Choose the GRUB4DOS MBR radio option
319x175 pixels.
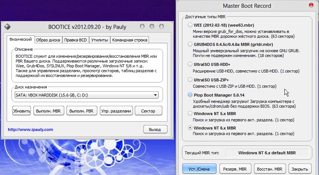click(191, 44)
